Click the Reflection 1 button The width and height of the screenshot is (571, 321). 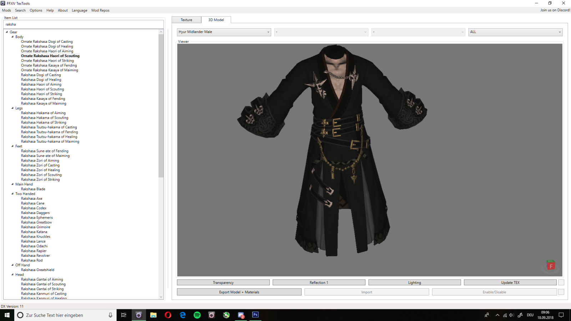tap(319, 282)
